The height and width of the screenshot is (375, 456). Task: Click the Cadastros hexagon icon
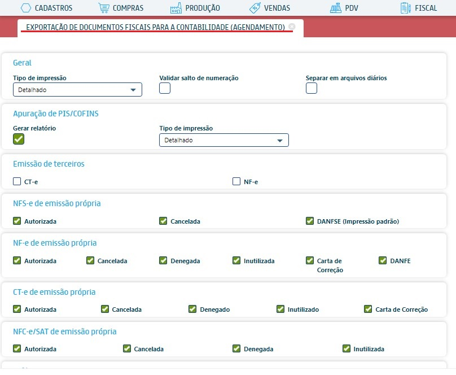pyautogui.click(x=26, y=8)
